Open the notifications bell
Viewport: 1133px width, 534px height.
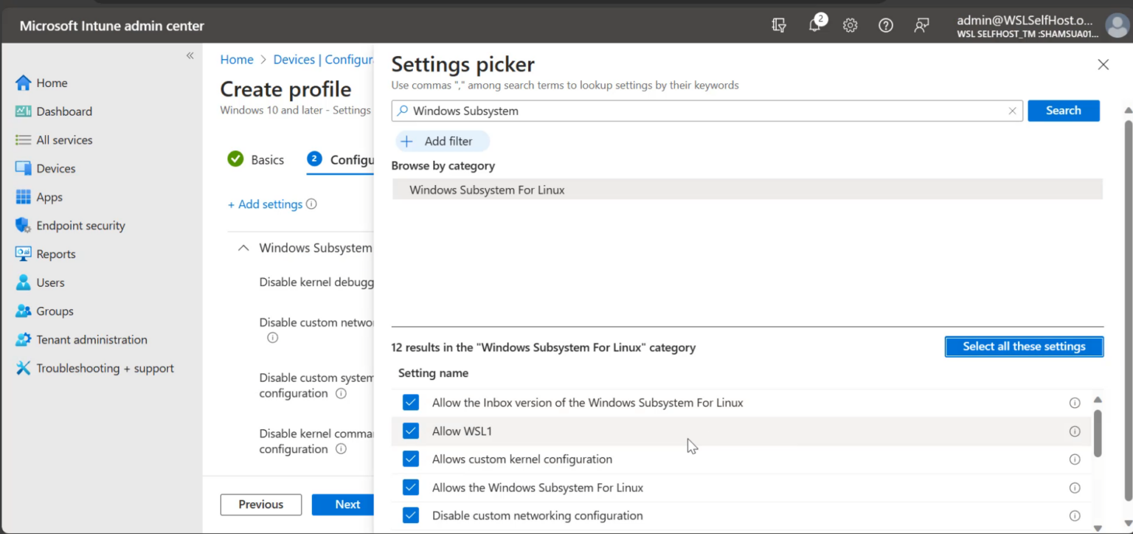coord(814,24)
